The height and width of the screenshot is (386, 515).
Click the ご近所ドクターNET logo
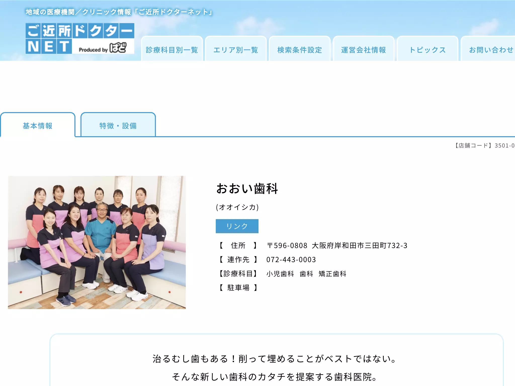(80, 38)
